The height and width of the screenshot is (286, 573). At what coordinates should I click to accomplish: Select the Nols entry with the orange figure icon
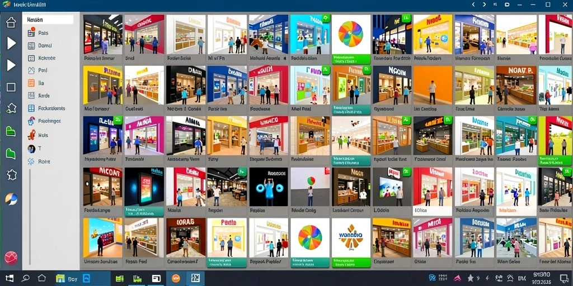38,135
